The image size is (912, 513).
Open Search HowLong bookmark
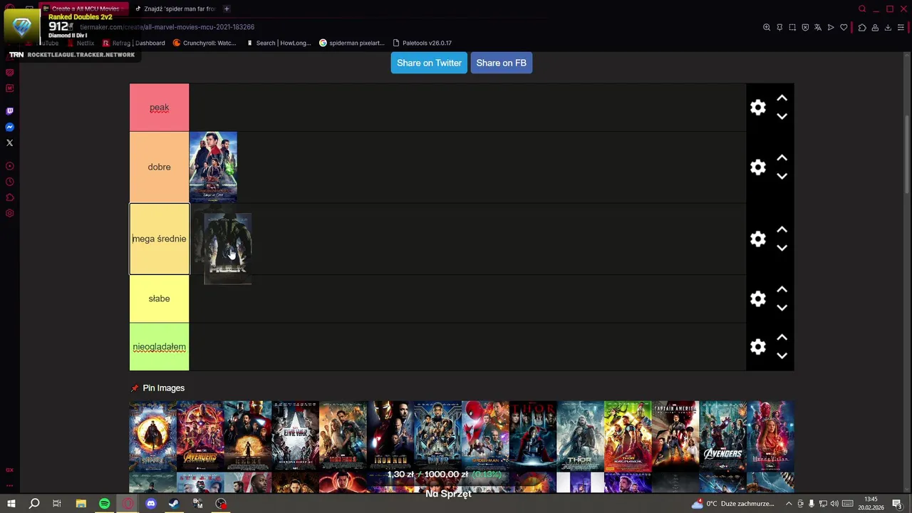point(279,43)
